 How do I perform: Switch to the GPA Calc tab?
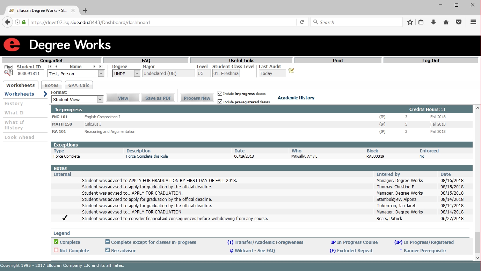(x=79, y=85)
